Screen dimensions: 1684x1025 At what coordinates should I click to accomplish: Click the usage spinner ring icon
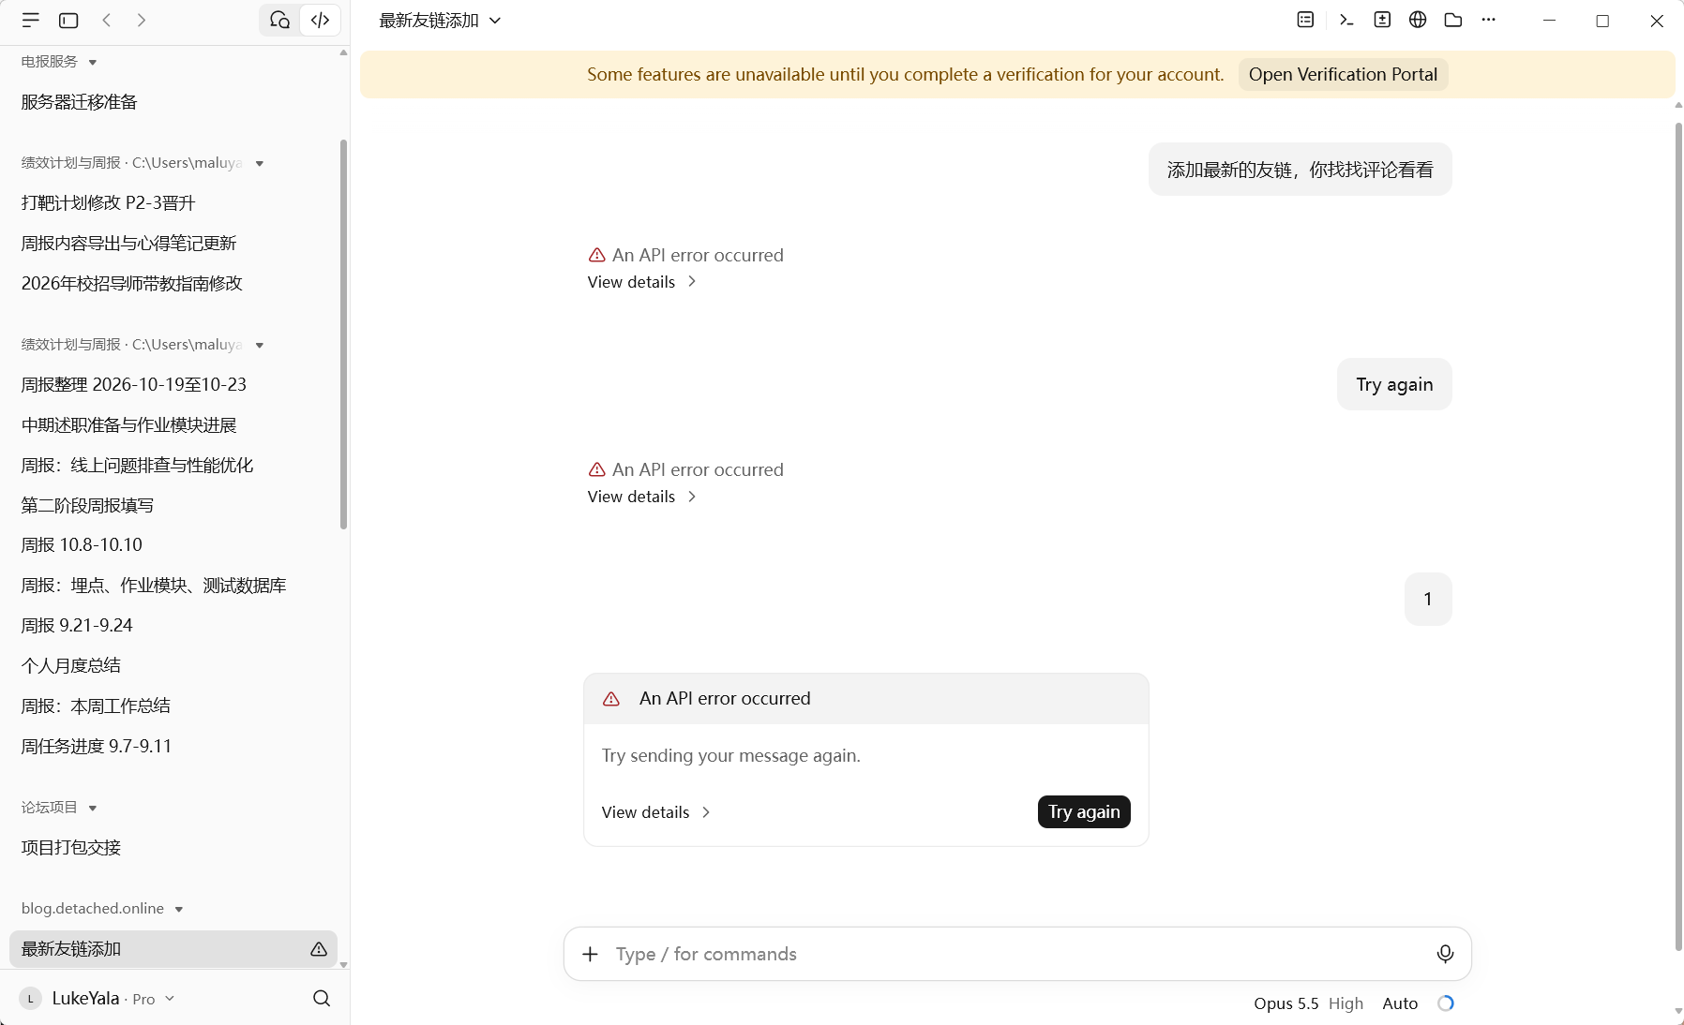[x=1446, y=1003]
